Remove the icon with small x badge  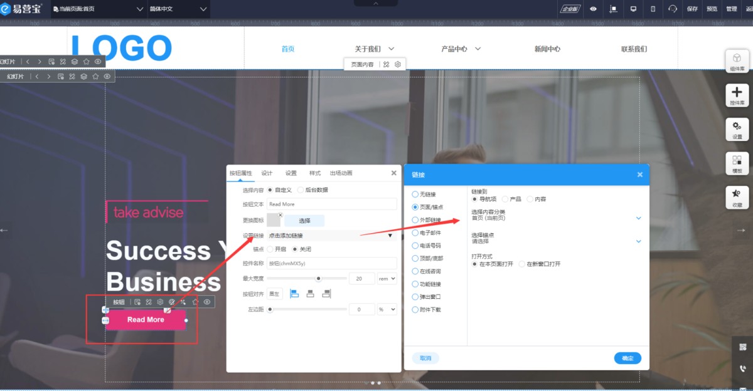(280, 215)
